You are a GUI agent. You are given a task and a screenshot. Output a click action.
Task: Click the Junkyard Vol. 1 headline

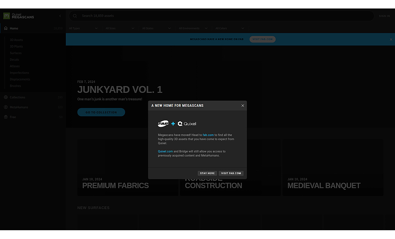click(x=120, y=89)
